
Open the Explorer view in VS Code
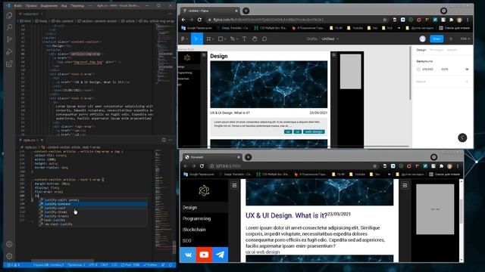(x=9, y=15)
